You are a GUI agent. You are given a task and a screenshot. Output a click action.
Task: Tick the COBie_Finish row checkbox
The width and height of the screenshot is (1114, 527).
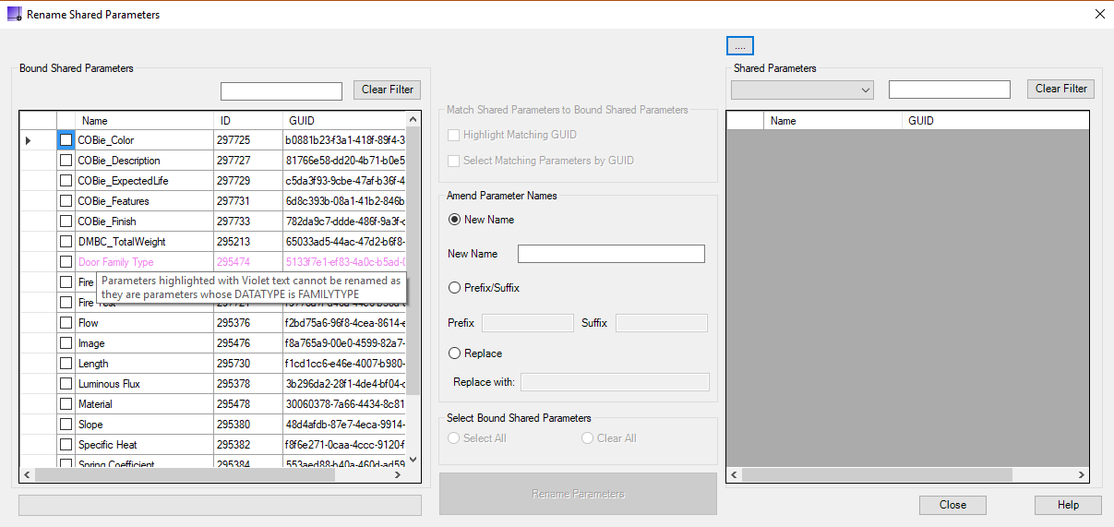66,222
